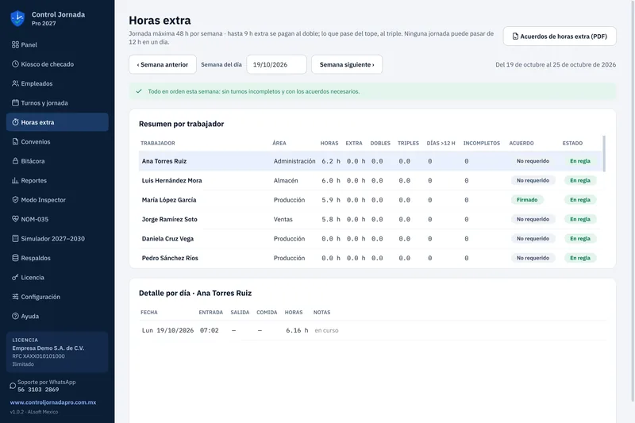
Task: Click the Licencia key icon
Action: pos(15,277)
